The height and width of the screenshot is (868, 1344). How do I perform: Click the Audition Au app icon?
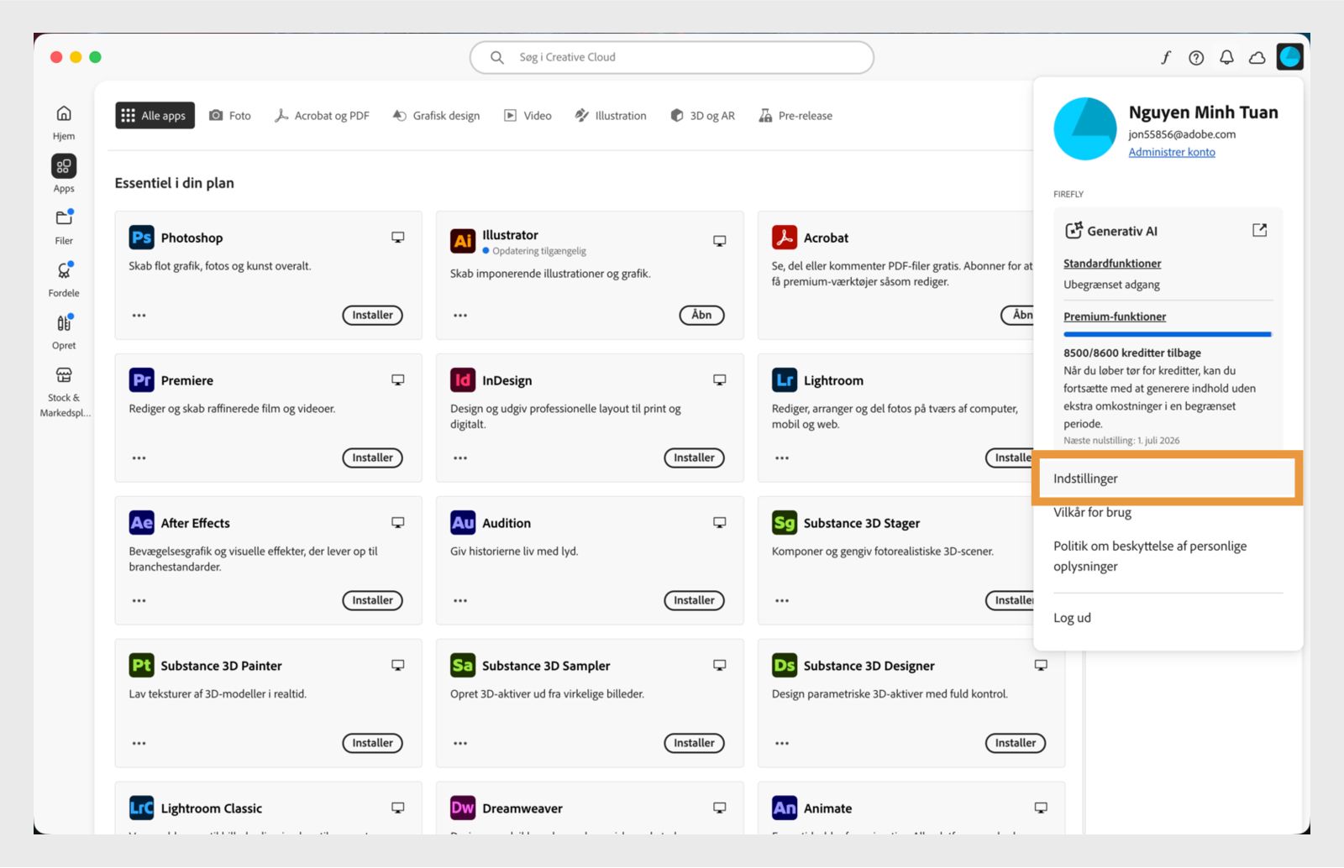(463, 523)
